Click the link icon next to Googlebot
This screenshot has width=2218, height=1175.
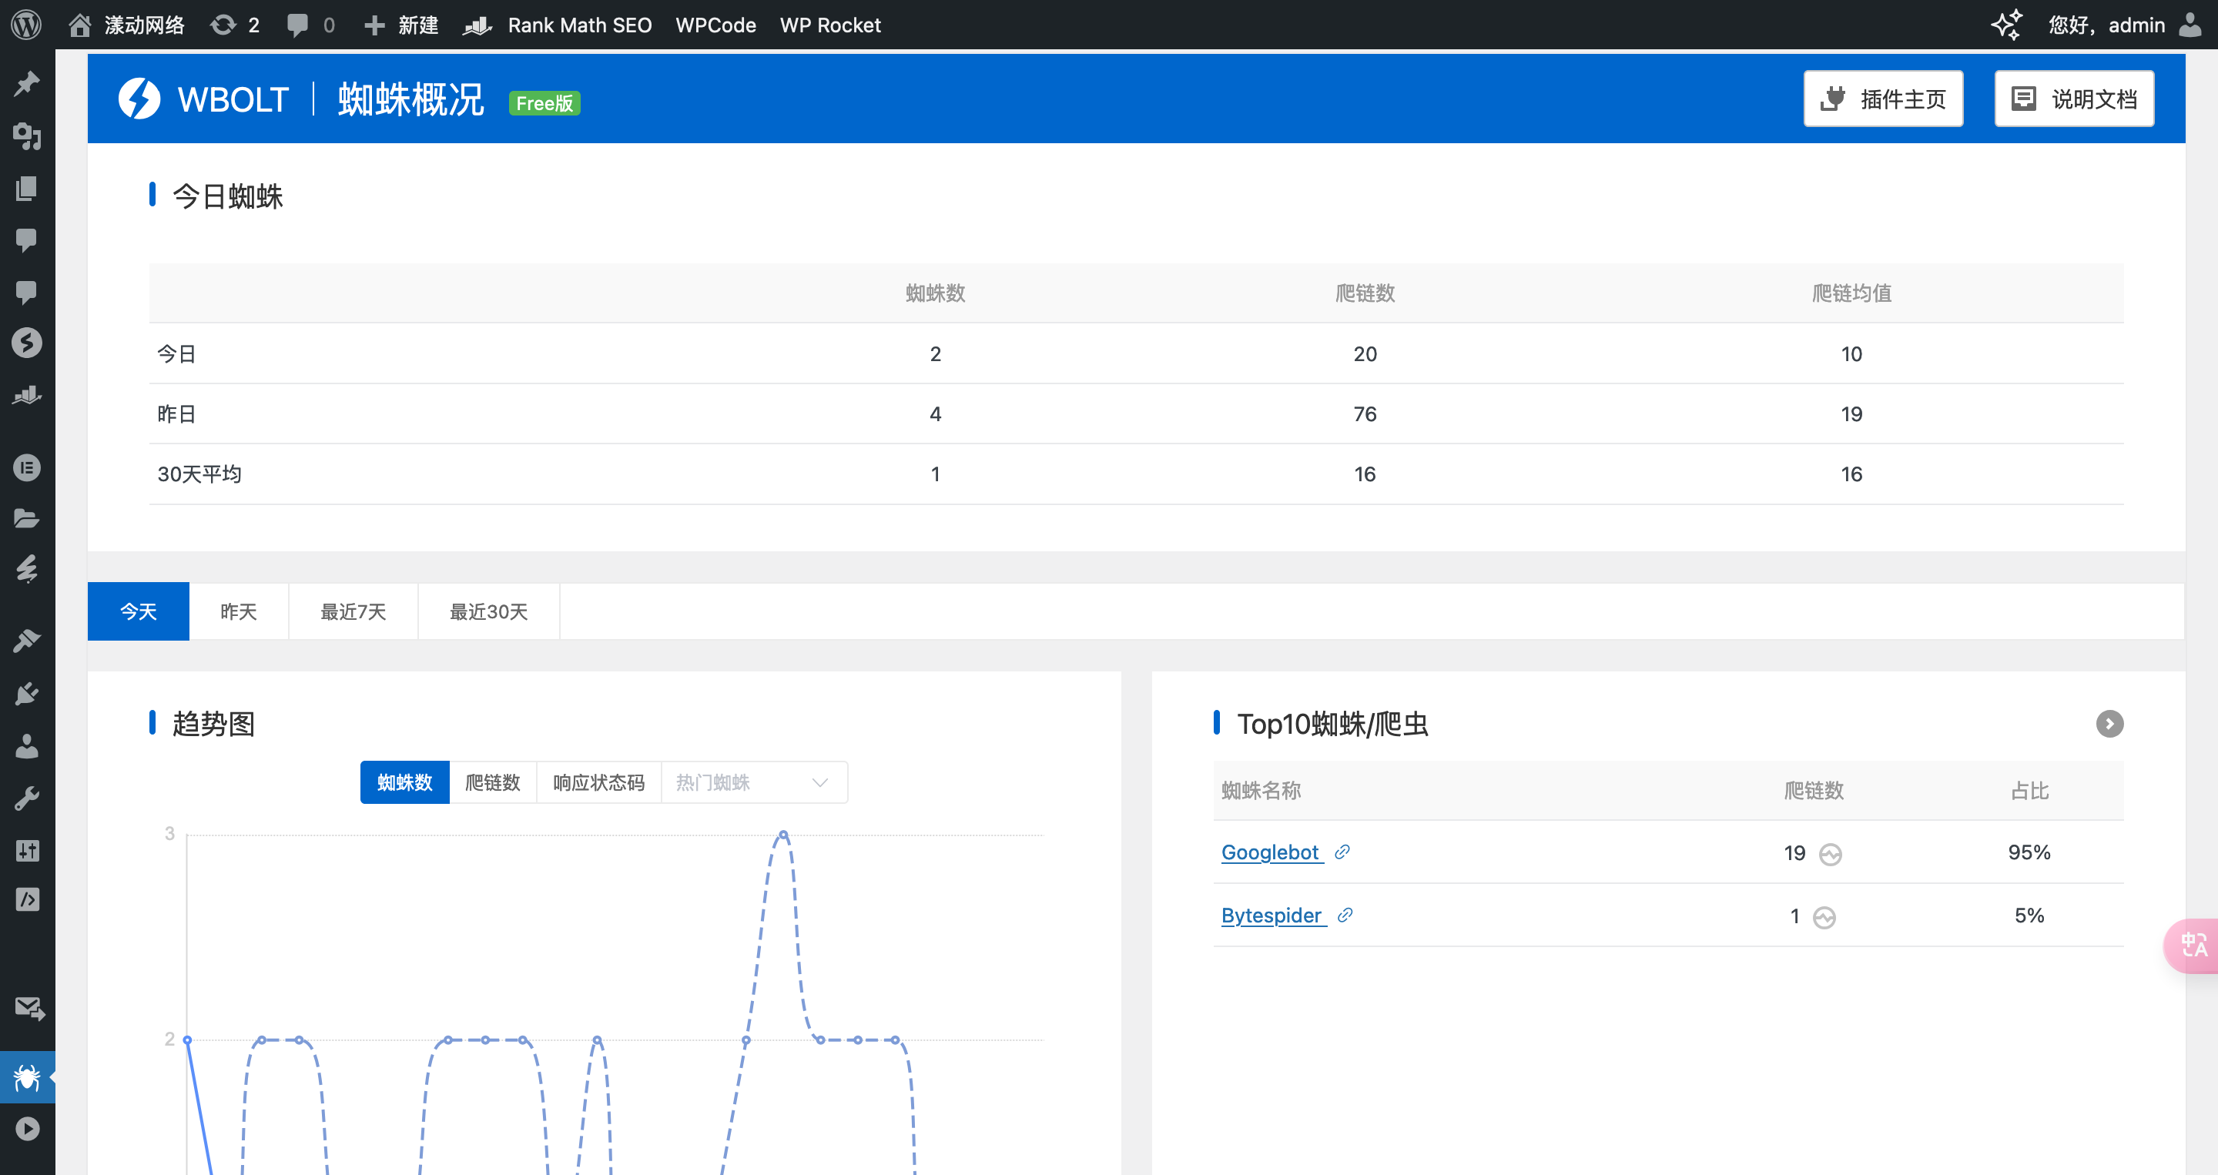(x=1342, y=852)
